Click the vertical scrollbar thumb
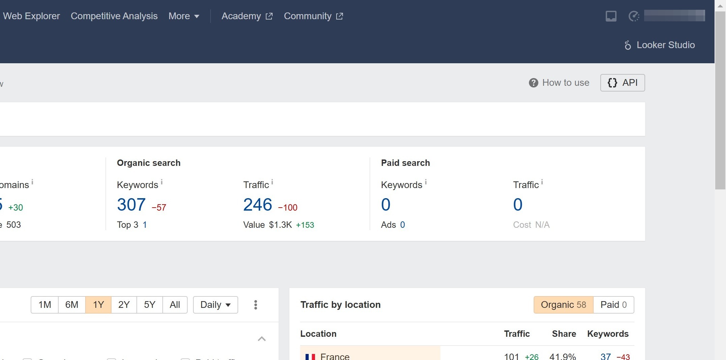The image size is (726, 360). point(720,101)
